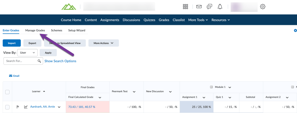Image resolution: width=297 pixels, height=113 pixels.
Task: Tick the select-all rows checkbox
Action: (7, 92)
